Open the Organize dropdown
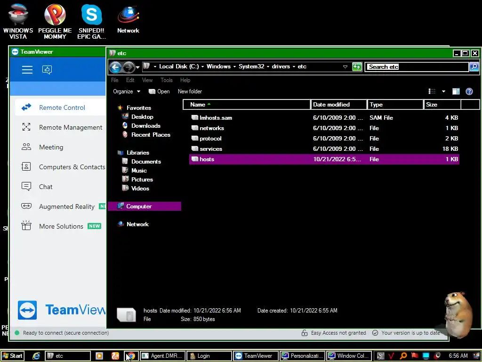The height and width of the screenshot is (362, 482). click(x=126, y=91)
